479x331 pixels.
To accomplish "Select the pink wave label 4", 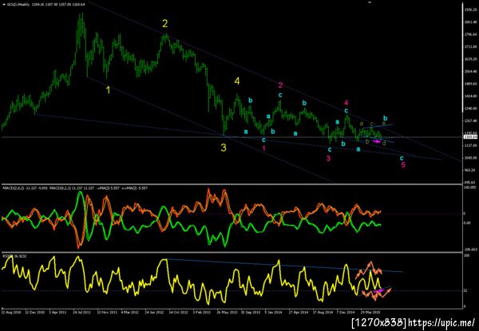I will click(346, 103).
